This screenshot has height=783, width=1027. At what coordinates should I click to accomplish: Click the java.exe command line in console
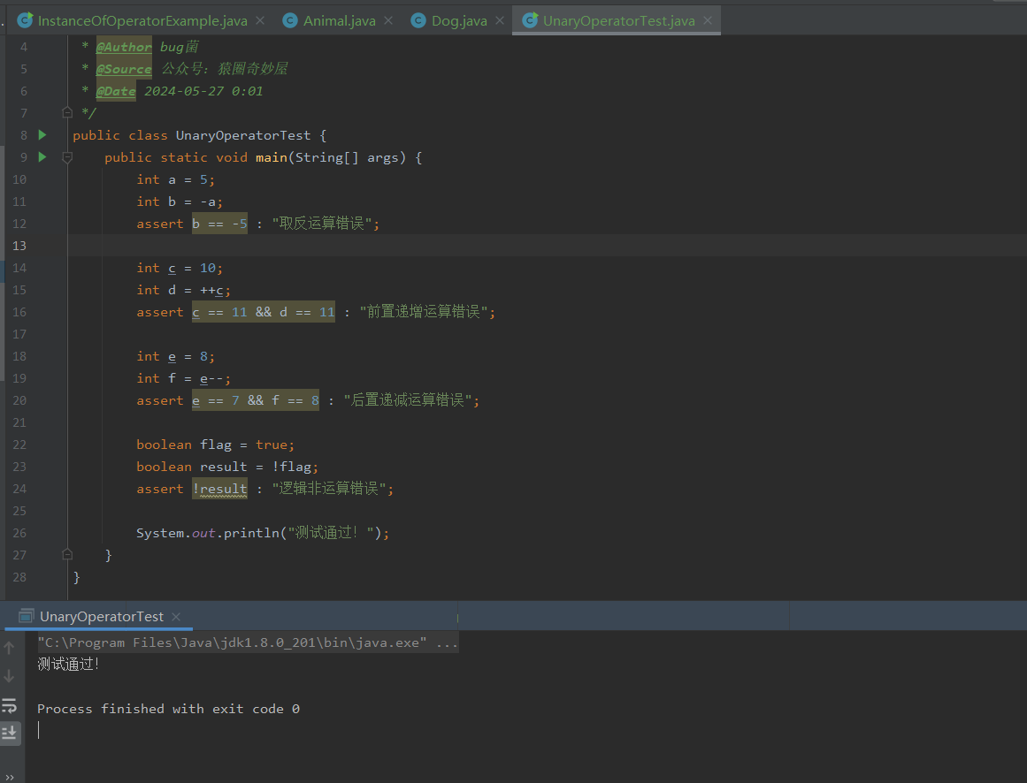click(x=248, y=642)
